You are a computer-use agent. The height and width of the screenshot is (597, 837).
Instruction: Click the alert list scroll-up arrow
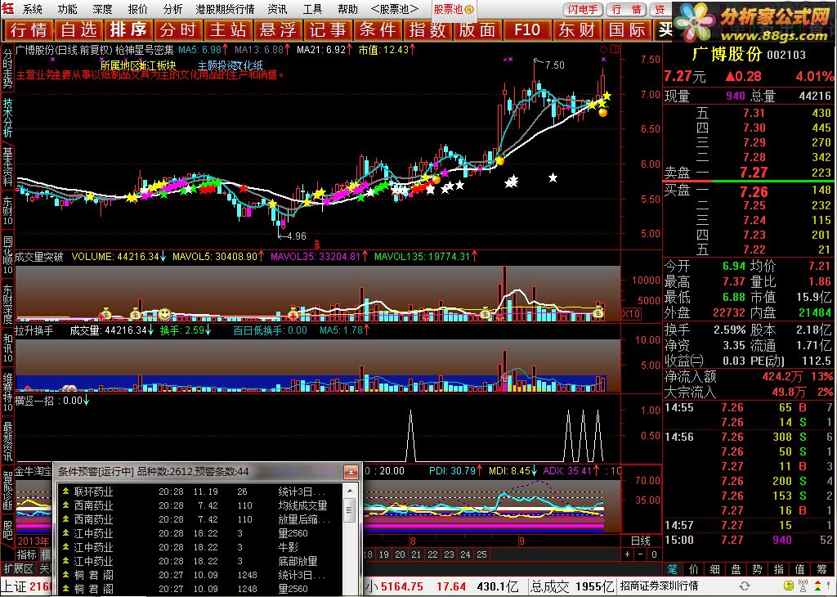coord(350,490)
